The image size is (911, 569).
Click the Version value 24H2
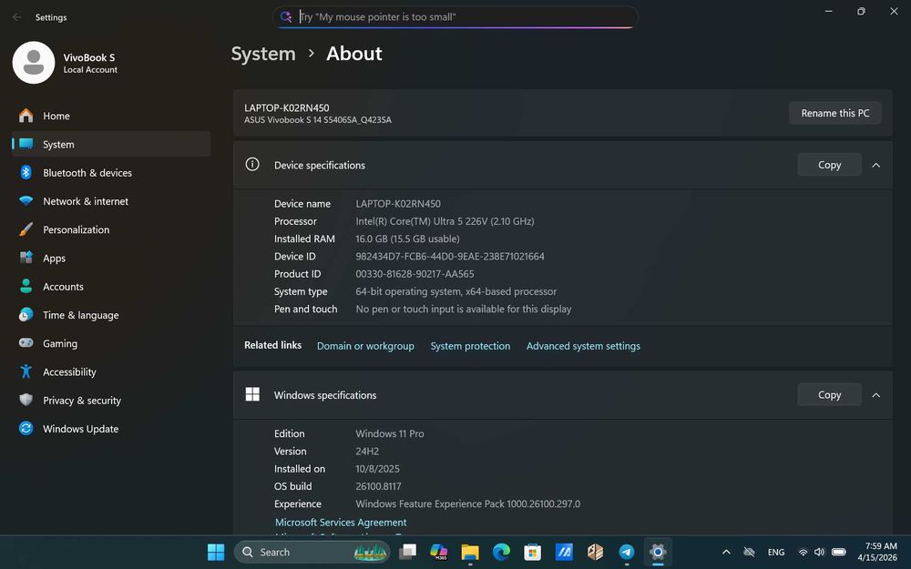(x=367, y=452)
